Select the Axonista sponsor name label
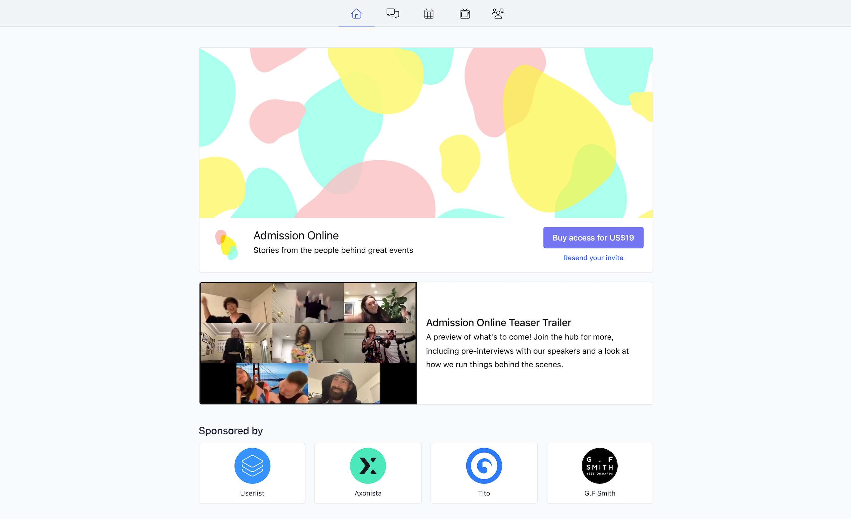 368,493
